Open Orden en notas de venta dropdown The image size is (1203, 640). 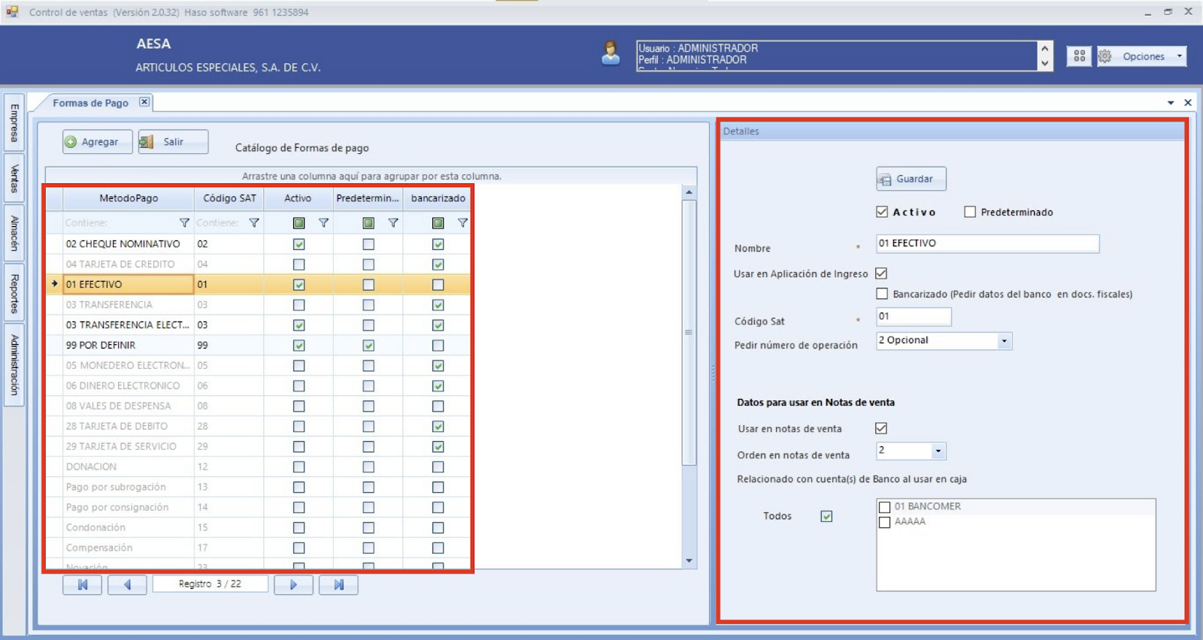coord(938,451)
